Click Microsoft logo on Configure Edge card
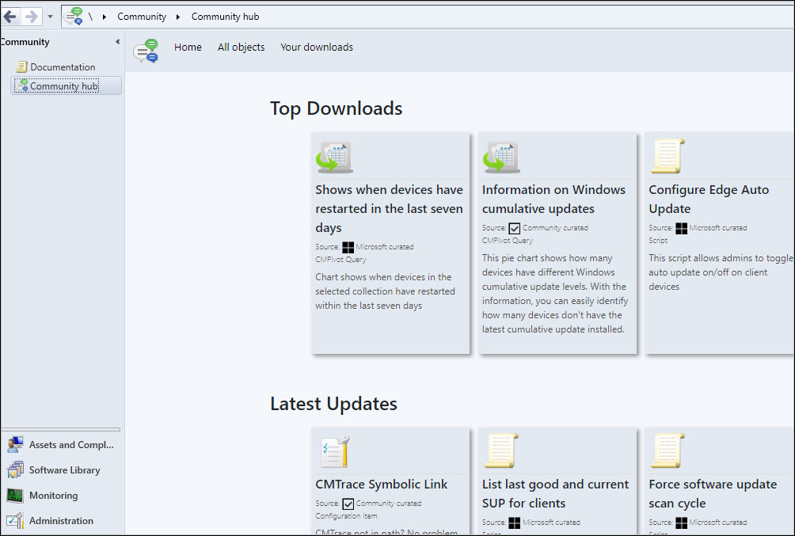 pos(682,228)
